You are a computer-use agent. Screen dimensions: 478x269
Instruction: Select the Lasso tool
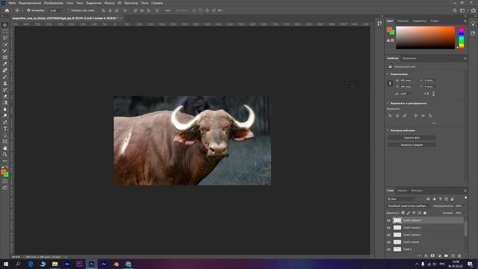point(5,38)
